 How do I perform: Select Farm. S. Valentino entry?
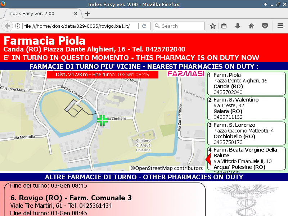[246, 108]
